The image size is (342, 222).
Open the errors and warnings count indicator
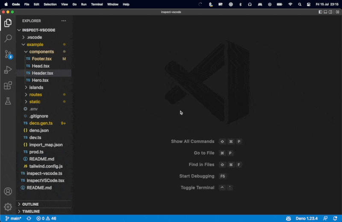click(46, 218)
